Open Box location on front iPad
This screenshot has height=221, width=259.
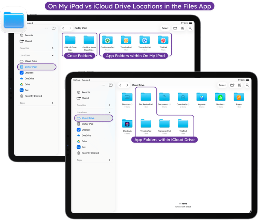pyautogui.click(x=81, y=147)
